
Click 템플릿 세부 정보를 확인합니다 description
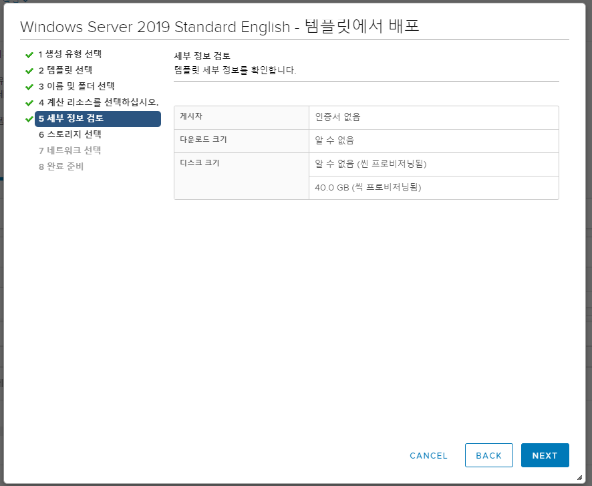(x=235, y=70)
